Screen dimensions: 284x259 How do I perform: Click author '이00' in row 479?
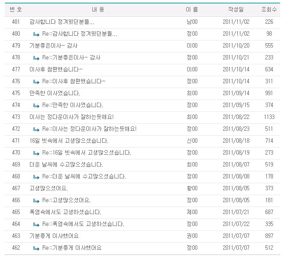[192, 46]
